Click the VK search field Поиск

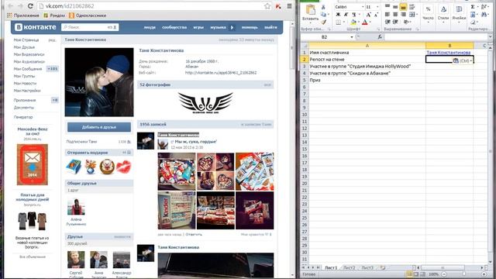pyautogui.click(x=90, y=27)
